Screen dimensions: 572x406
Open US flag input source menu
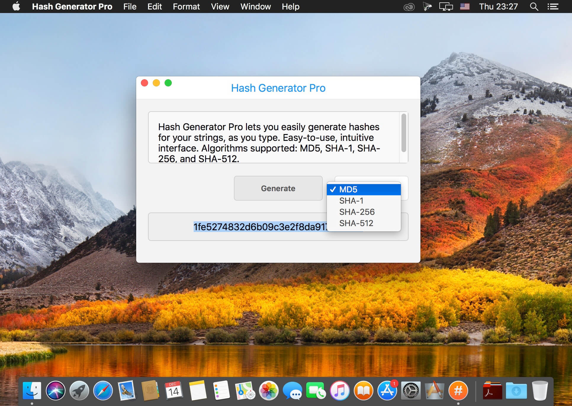point(465,6)
